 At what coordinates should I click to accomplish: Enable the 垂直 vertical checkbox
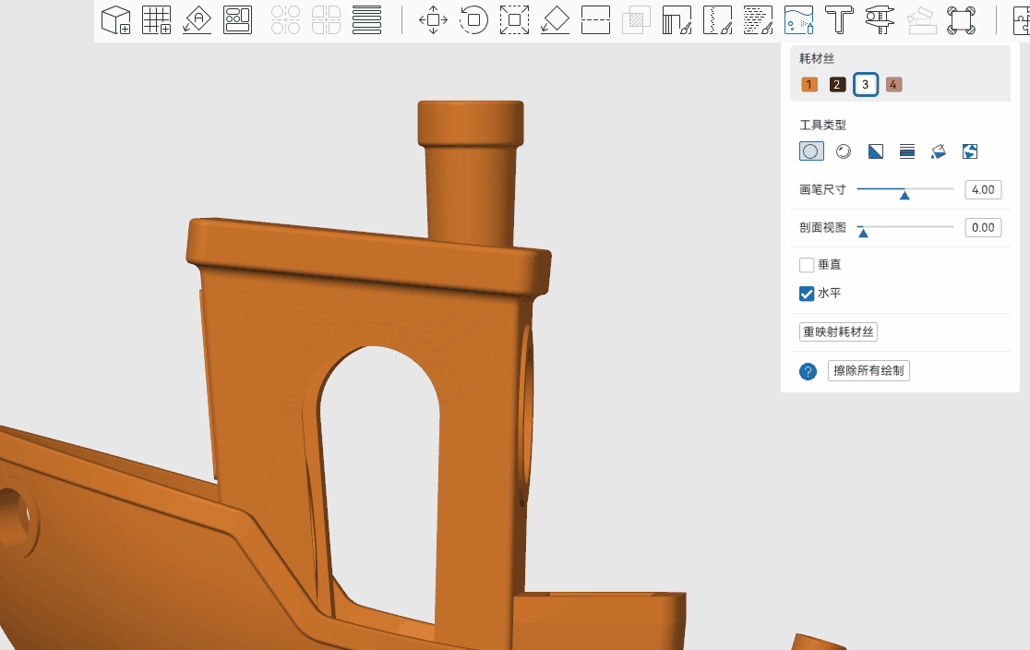click(807, 265)
